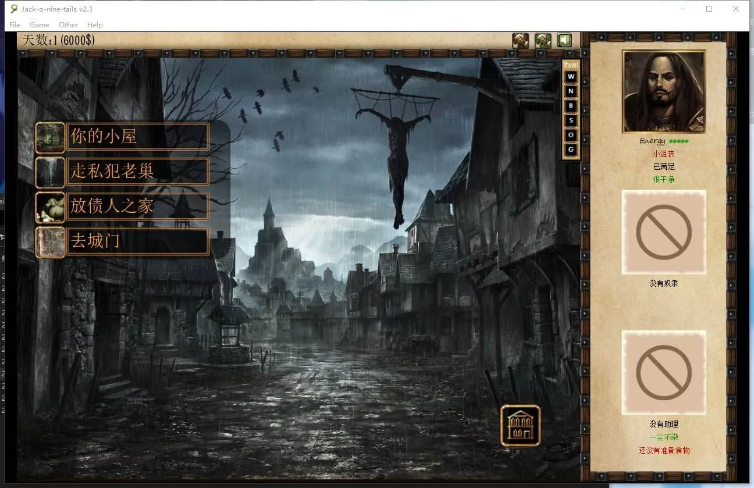Screen dimensions: 754x488
Task: Travel shortcut N button
Action: 571,91
